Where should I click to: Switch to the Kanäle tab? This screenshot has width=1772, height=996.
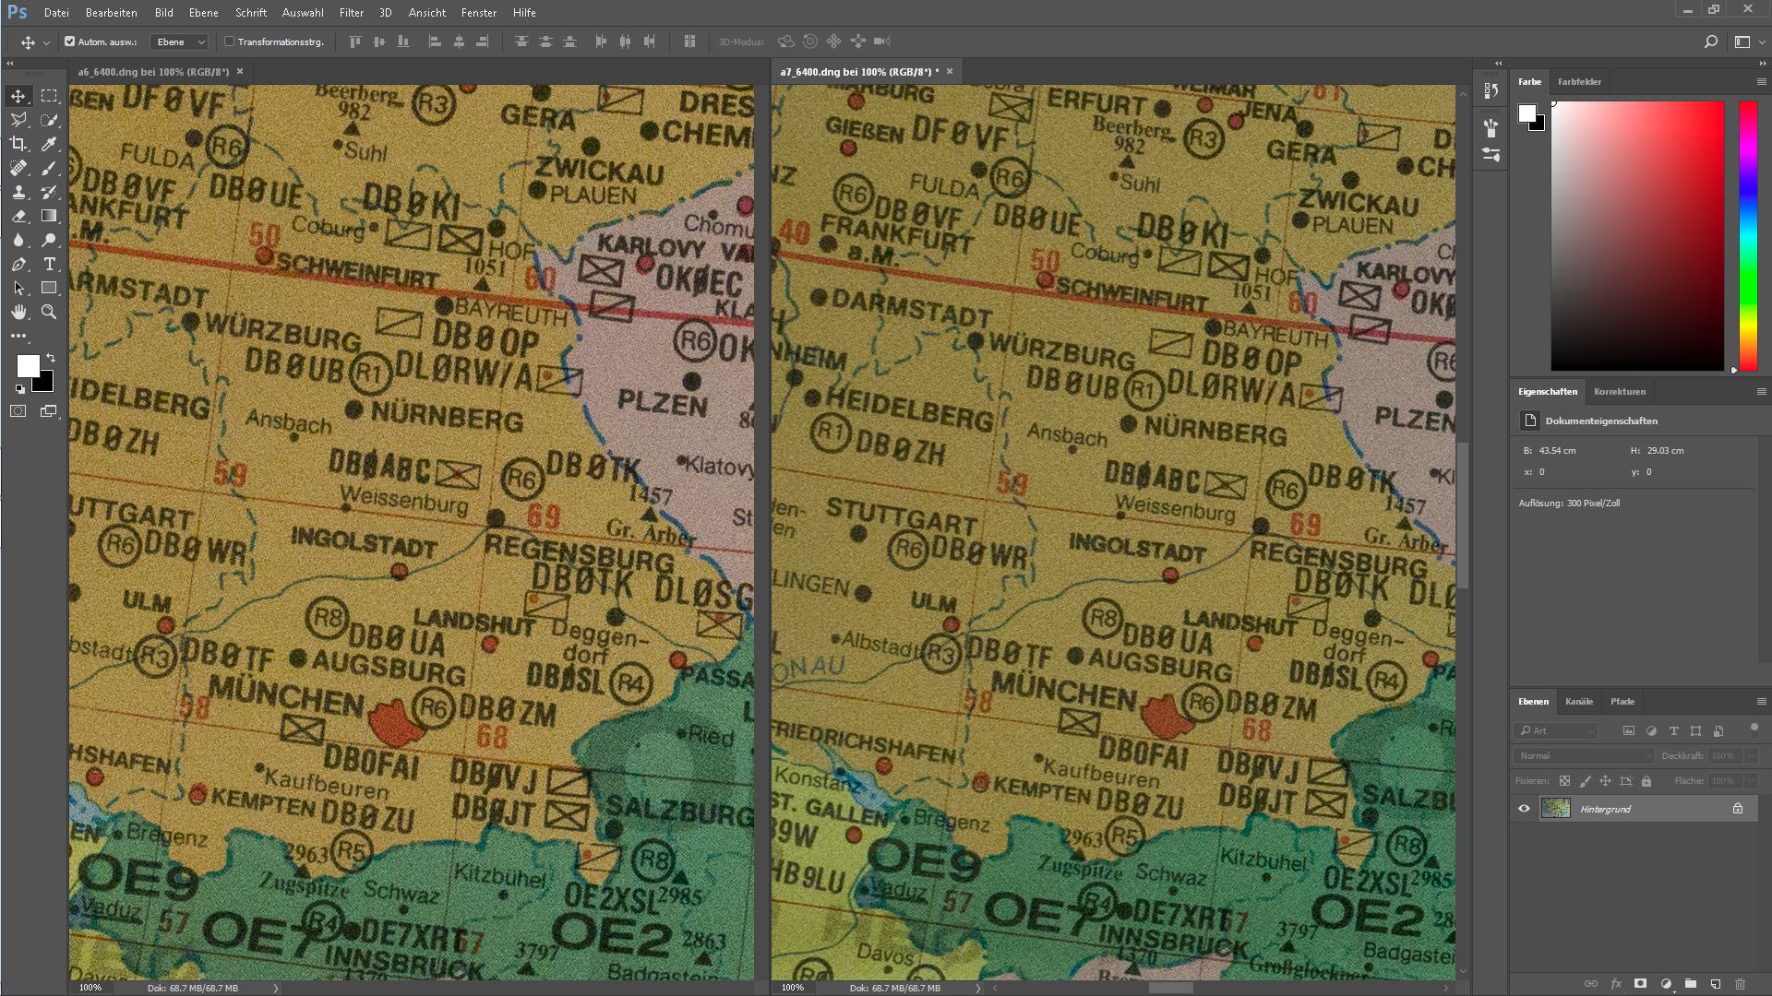coord(1578,702)
